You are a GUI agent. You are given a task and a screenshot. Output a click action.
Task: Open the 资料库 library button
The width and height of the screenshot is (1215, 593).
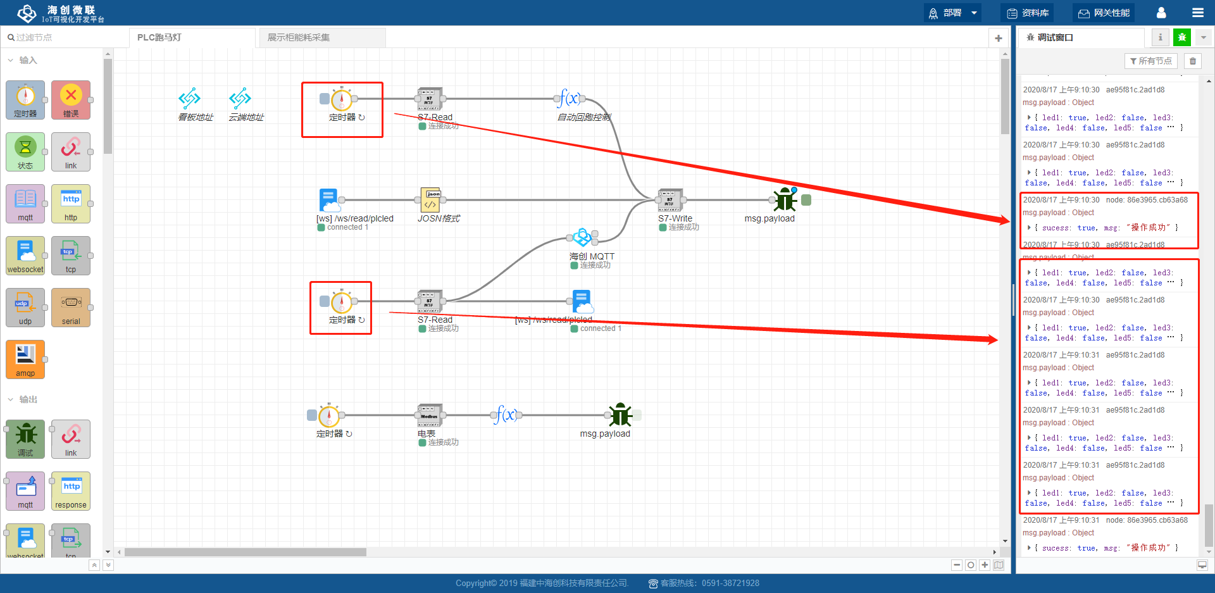coord(1028,13)
